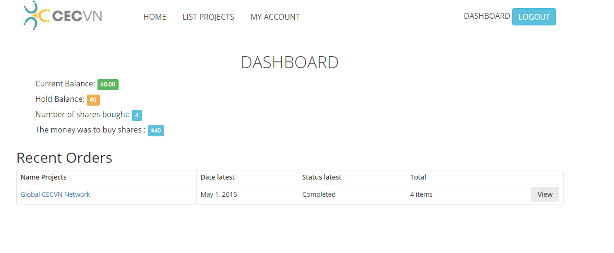Click the Total column header

point(418,177)
